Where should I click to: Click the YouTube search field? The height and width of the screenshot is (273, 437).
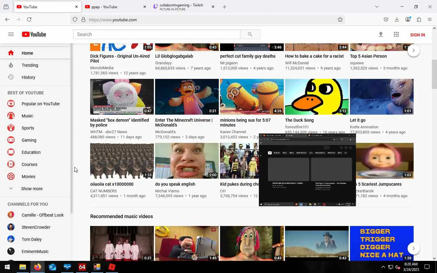(x=157, y=34)
